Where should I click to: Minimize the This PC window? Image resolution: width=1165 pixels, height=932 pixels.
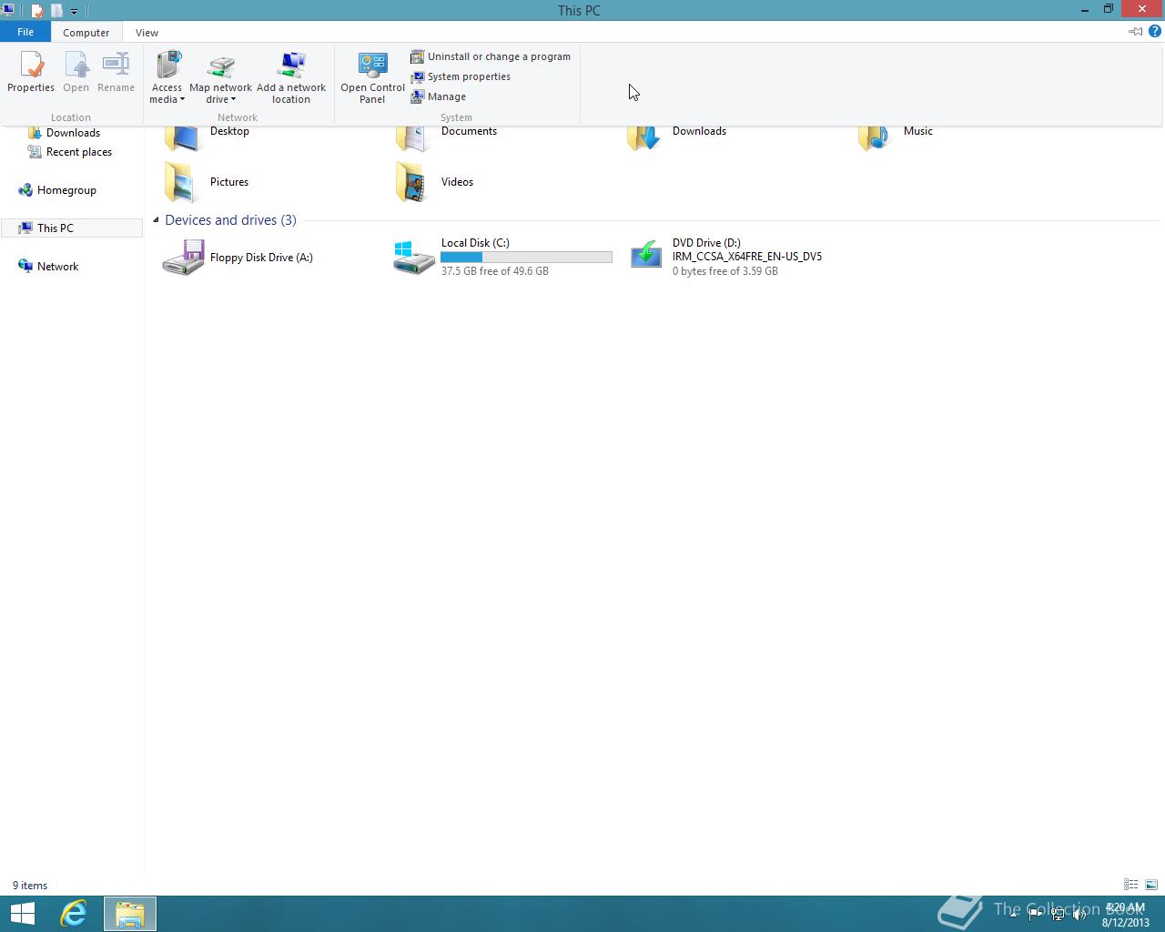[x=1085, y=9]
